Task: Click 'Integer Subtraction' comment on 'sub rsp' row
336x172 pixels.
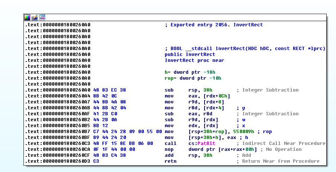Action: point(270,90)
